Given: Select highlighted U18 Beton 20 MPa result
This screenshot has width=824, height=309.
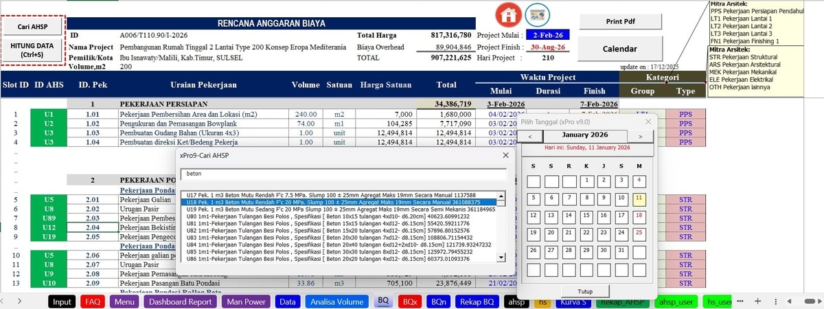Looking at the screenshot, I should pos(339,202).
